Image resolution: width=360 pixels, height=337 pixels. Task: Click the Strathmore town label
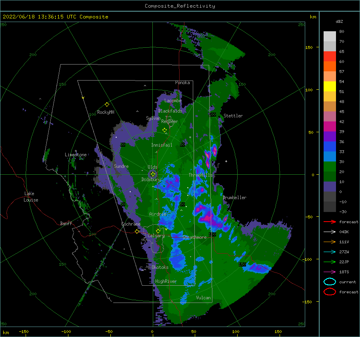click(194, 237)
